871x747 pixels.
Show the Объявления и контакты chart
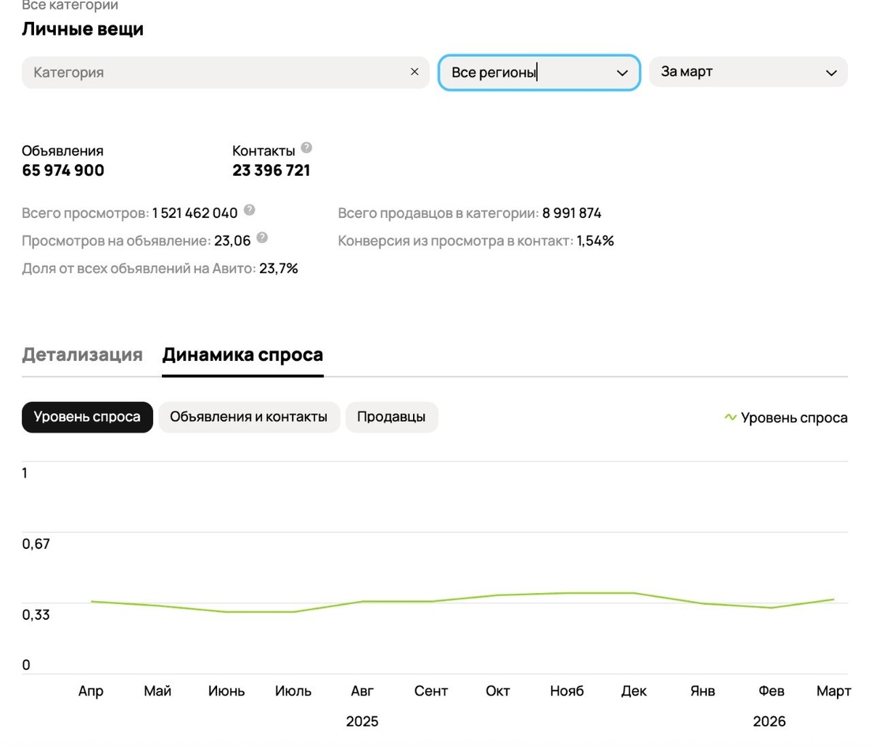click(248, 417)
